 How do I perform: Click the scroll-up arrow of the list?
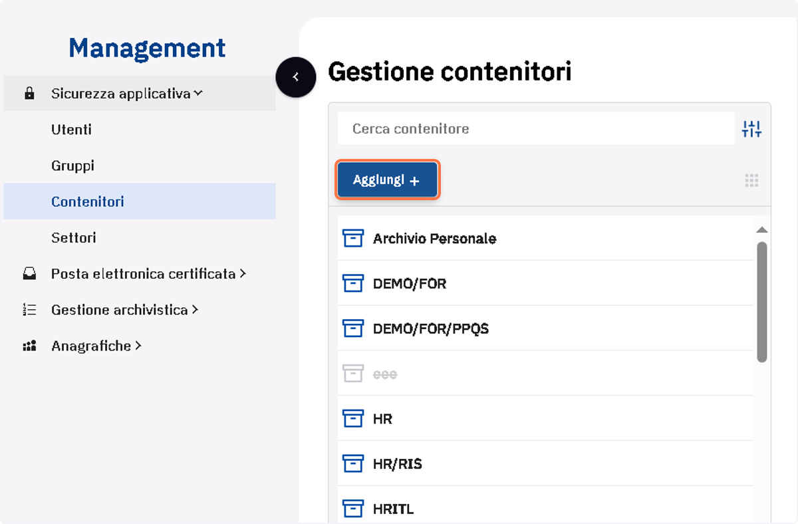coord(762,230)
